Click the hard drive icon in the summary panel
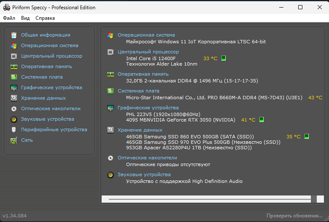Viewport: 329px width, 222px height. (x=111, y=130)
